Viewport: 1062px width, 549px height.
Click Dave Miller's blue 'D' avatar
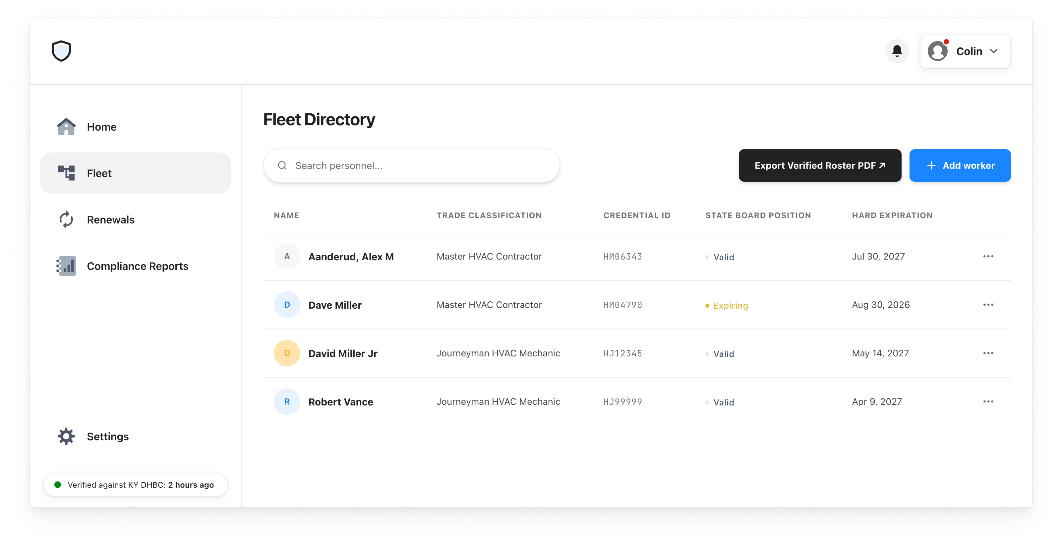287,304
